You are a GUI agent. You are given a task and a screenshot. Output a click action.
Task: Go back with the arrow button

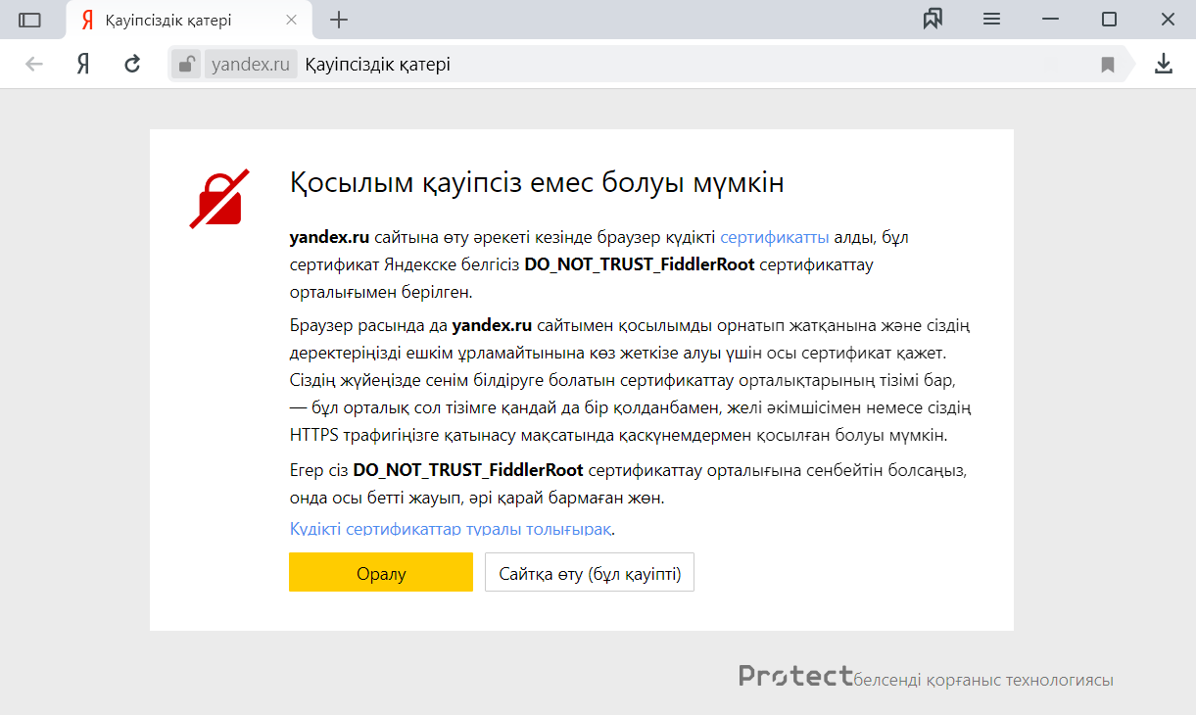tap(34, 65)
